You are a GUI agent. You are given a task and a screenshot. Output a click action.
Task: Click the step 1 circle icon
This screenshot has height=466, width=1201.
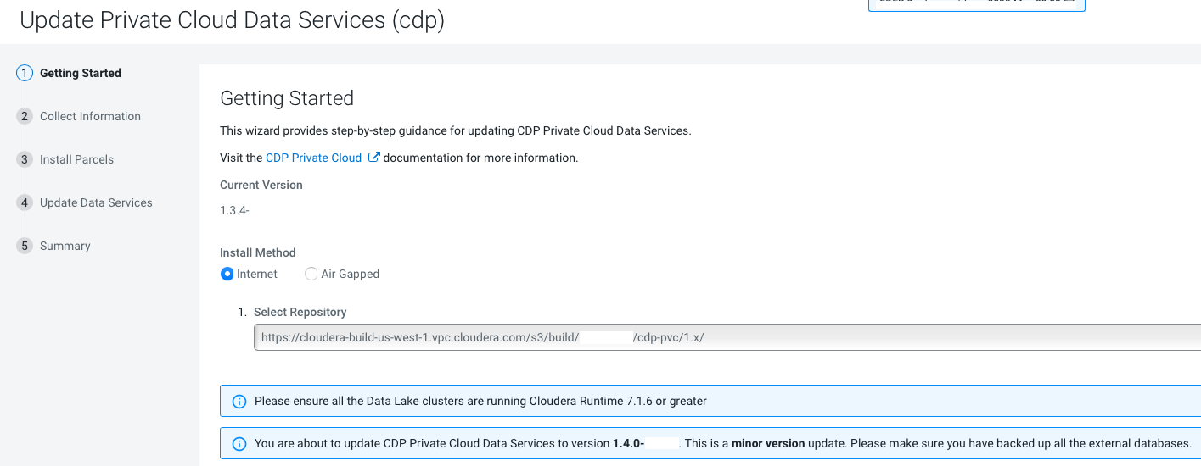click(x=24, y=73)
